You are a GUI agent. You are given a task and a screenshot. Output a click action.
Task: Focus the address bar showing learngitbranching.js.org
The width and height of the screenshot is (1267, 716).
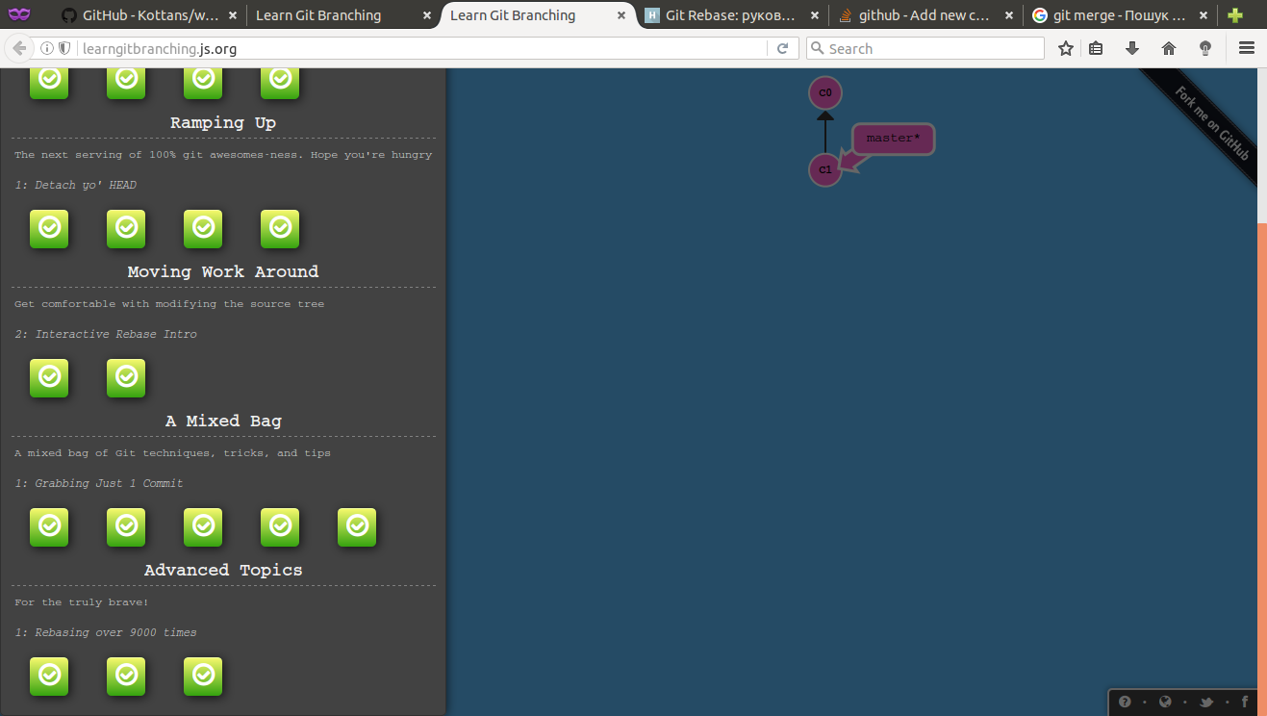click(x=423, y=48)
